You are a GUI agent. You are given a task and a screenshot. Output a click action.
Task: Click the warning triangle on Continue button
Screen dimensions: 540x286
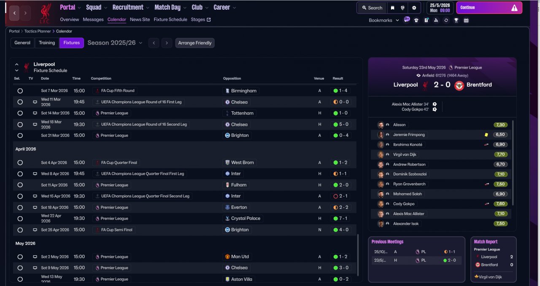tap(514, 8)
